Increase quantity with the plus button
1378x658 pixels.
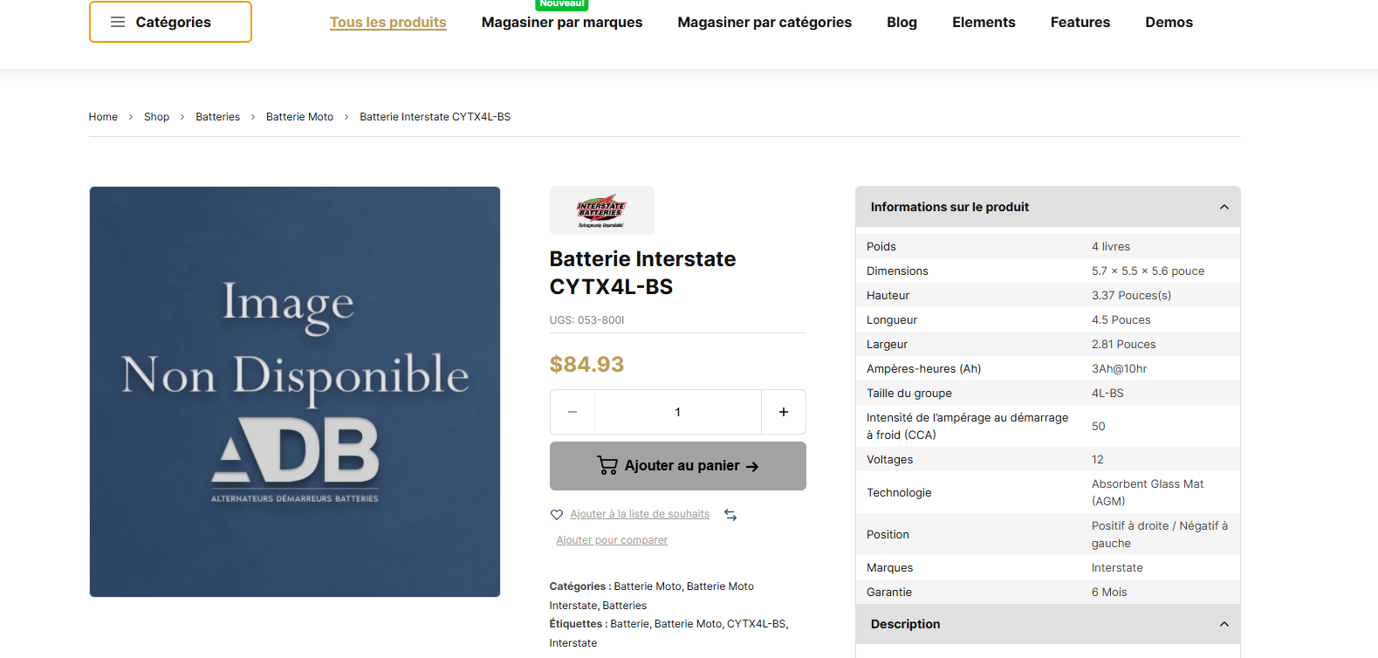tap(784, 412)
